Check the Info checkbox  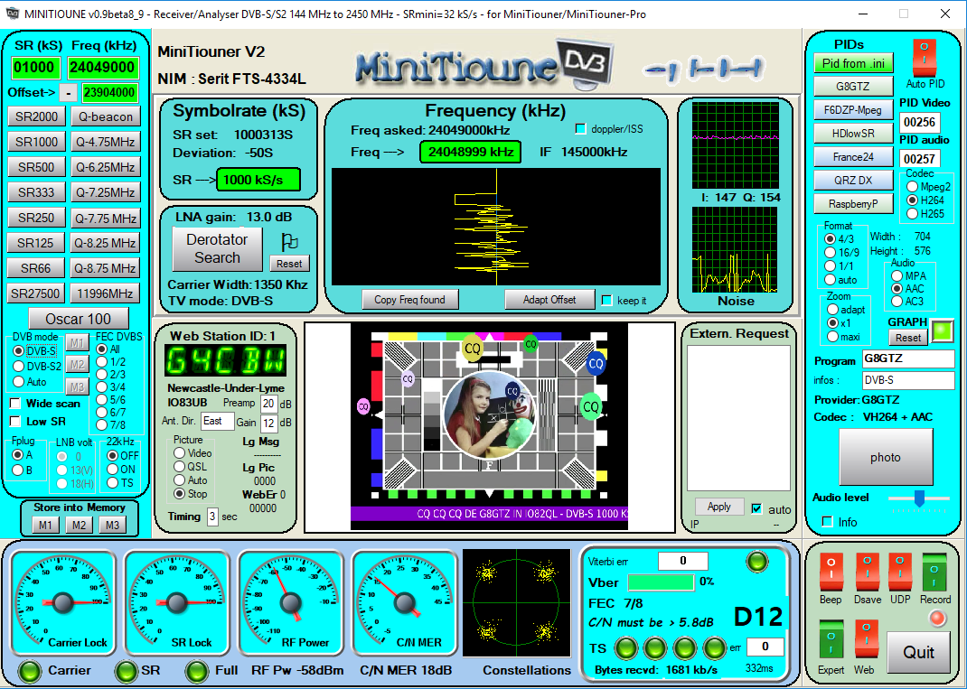click(828, 522)
